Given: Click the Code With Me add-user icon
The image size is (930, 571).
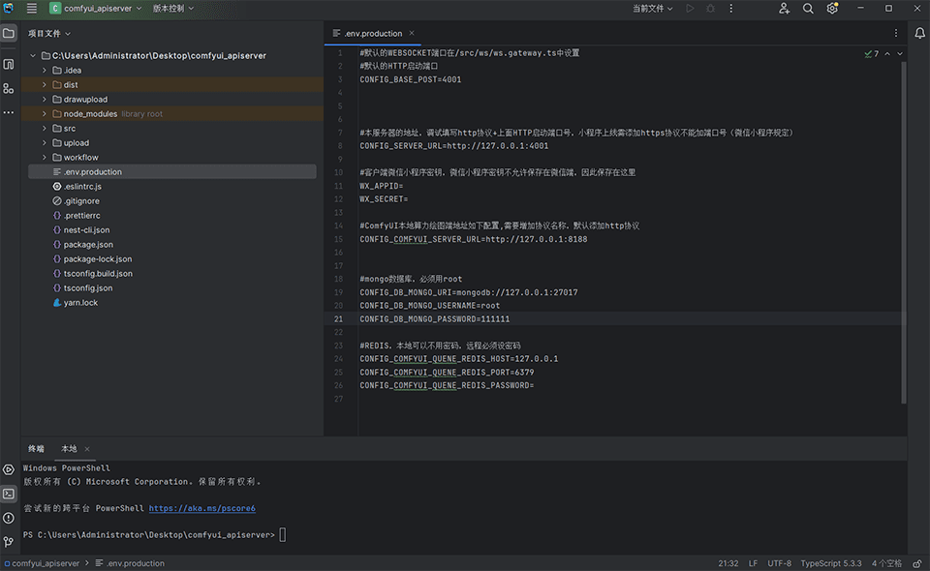Looking at the screenshot, I should click(x=784, y=9).
